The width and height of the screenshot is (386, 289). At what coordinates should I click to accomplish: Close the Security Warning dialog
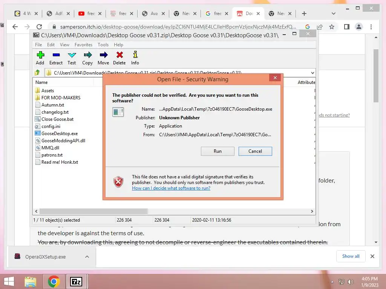(x=275, y=78)
